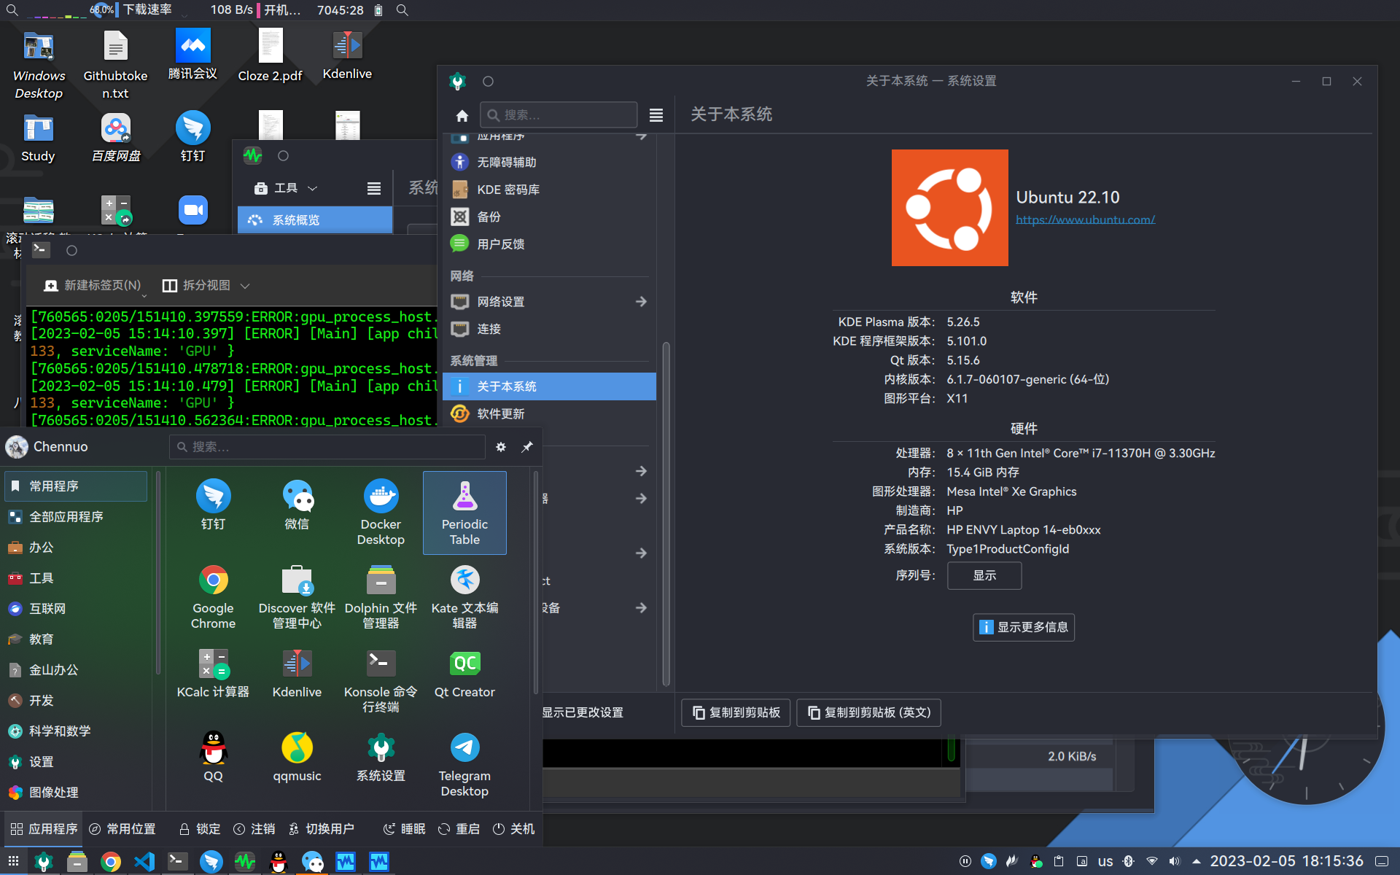Click the System Settings search field

point(559,115)
